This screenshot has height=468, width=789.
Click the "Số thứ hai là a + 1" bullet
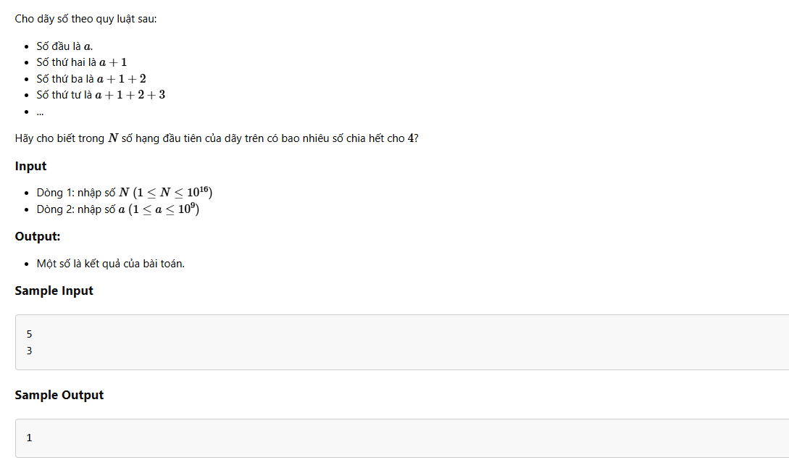(x=82, y=62)
